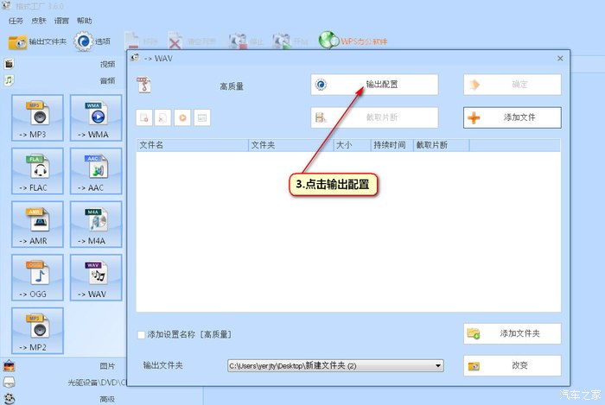Open the 输出文件夹 path dropdown
Screen dimensions: 605x405
pyautogui.click(x=438, y=365)
